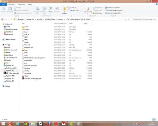Viewport: 158px width, 126px height.
Task: Sort by the Típus column header
Action: click(x=71, y=23)
